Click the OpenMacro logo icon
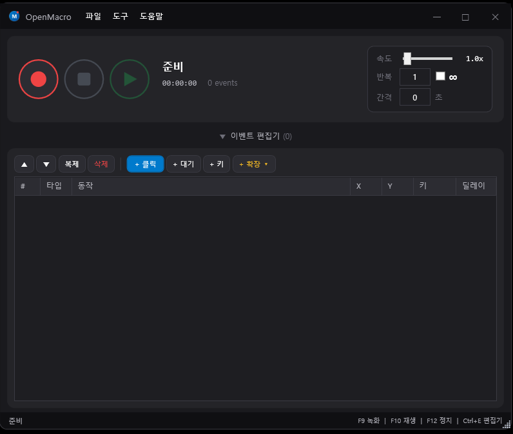The image size is (513, 434). coord(14,17)
